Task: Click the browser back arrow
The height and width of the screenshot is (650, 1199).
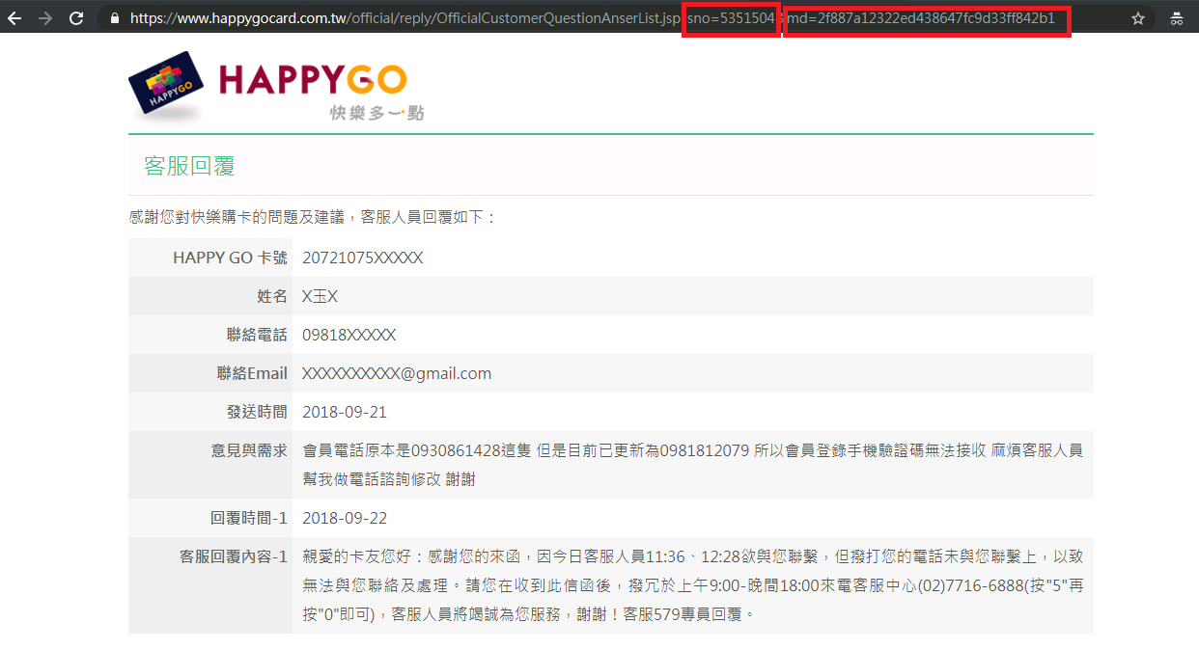Action: pos(14,18)
